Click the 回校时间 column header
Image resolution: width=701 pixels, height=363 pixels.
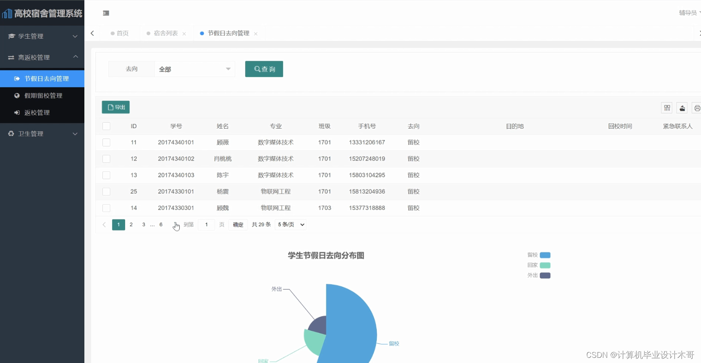(620, 126)
